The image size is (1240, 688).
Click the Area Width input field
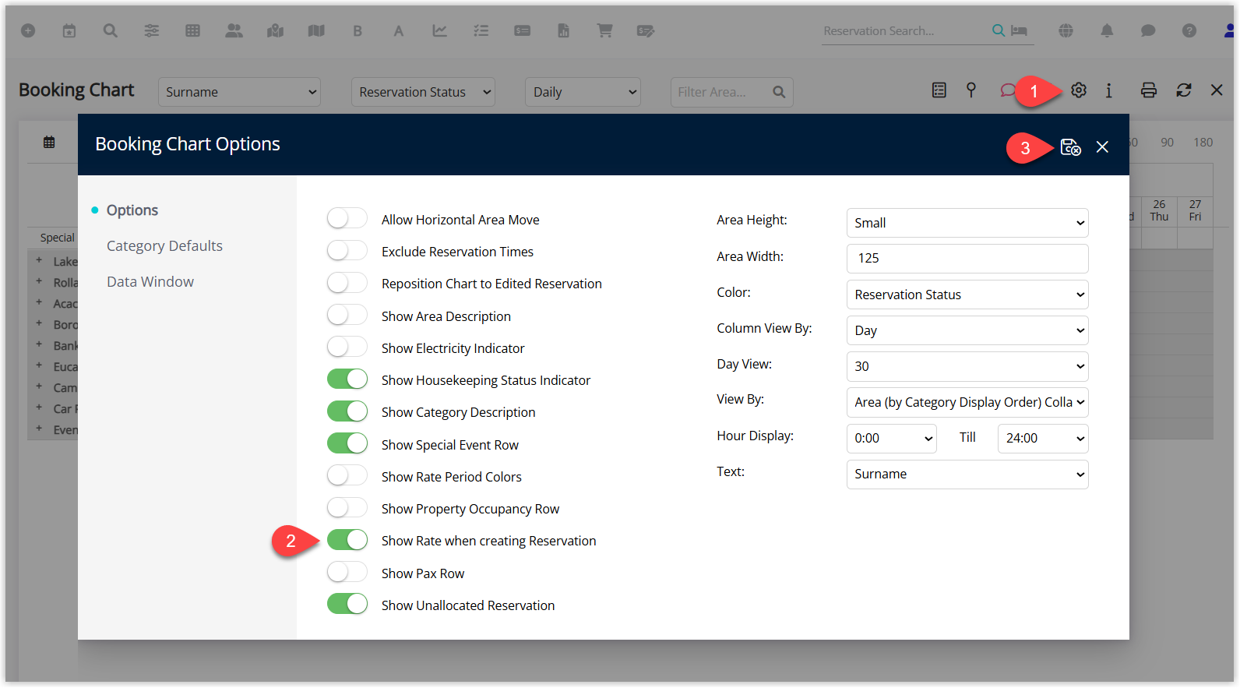pos(967,259)
